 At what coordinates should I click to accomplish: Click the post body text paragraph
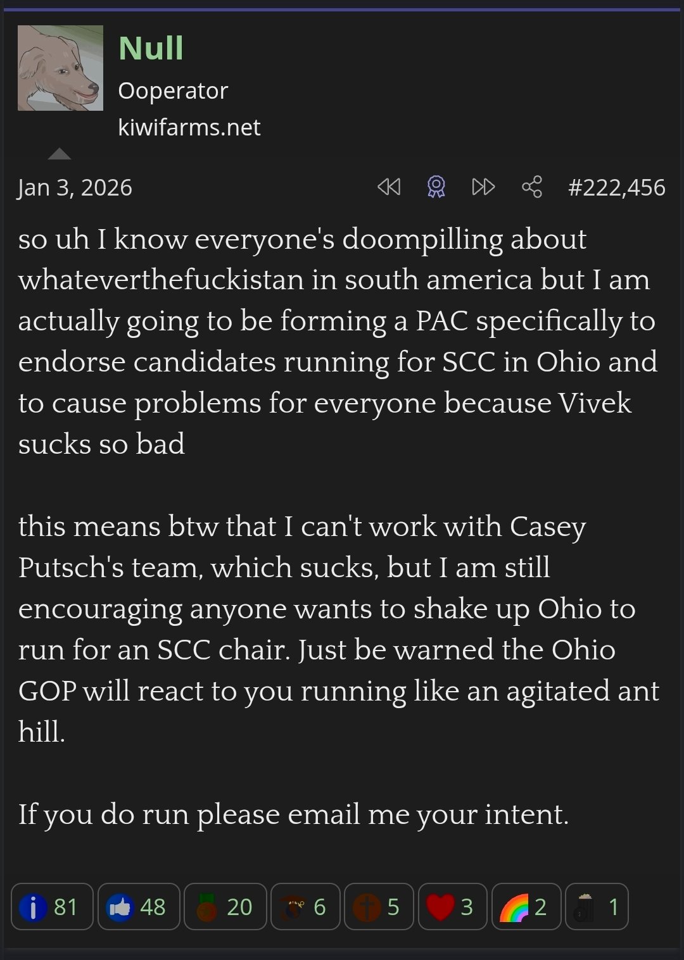click(339, 526)
